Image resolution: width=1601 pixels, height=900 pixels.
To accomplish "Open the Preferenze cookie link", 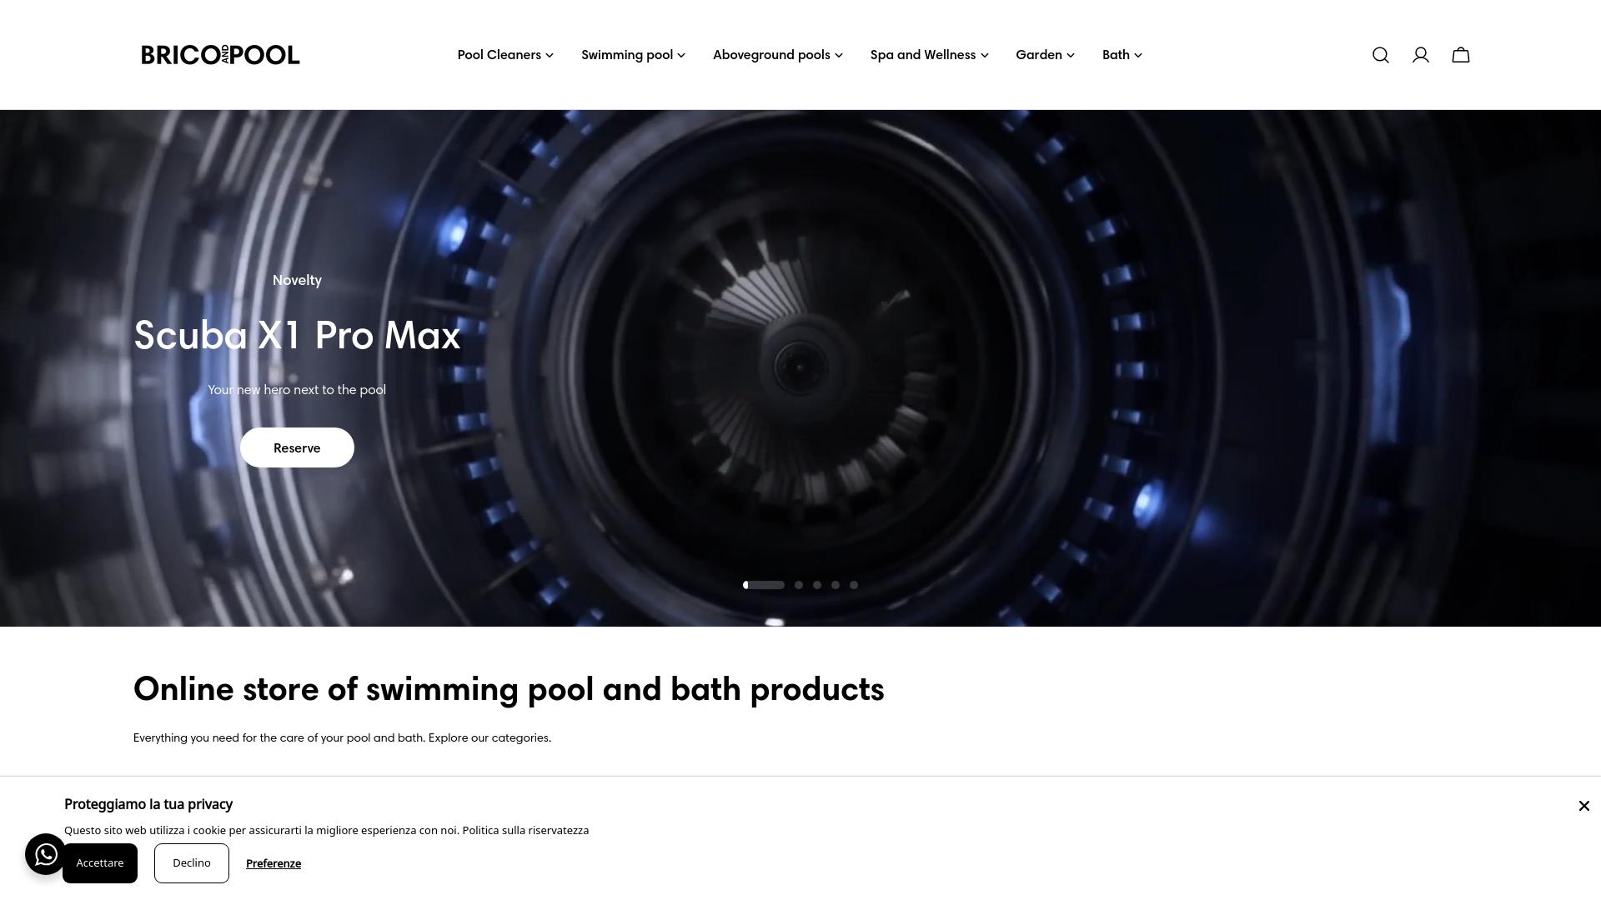I will tap(274, 863).
